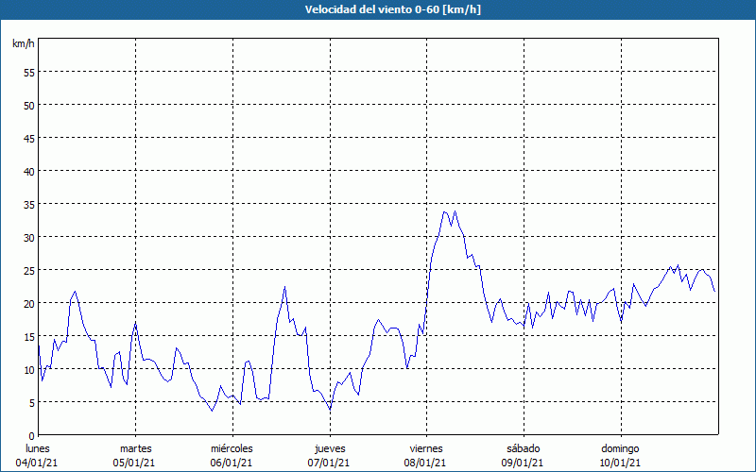Select the 0 value on the y-axis
The width and height of the screenshot is (756, 472).
tap(32, 437)
